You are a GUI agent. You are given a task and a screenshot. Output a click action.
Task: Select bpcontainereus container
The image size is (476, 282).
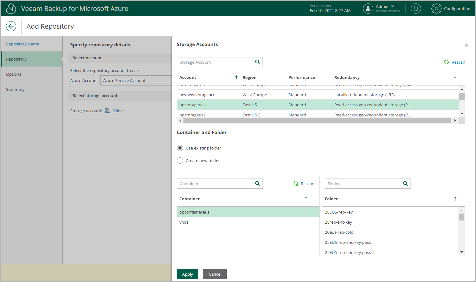[248, 212]
